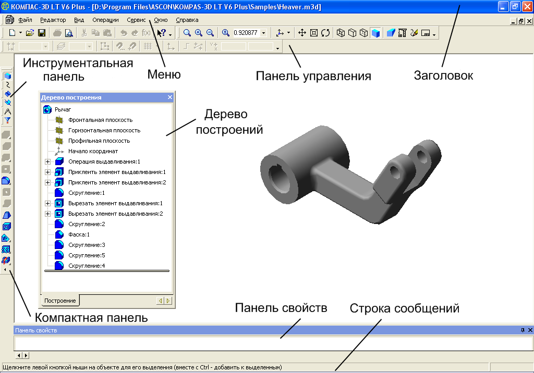
Task: Zoom in with the plus magnifier
Action: (199, 33)
